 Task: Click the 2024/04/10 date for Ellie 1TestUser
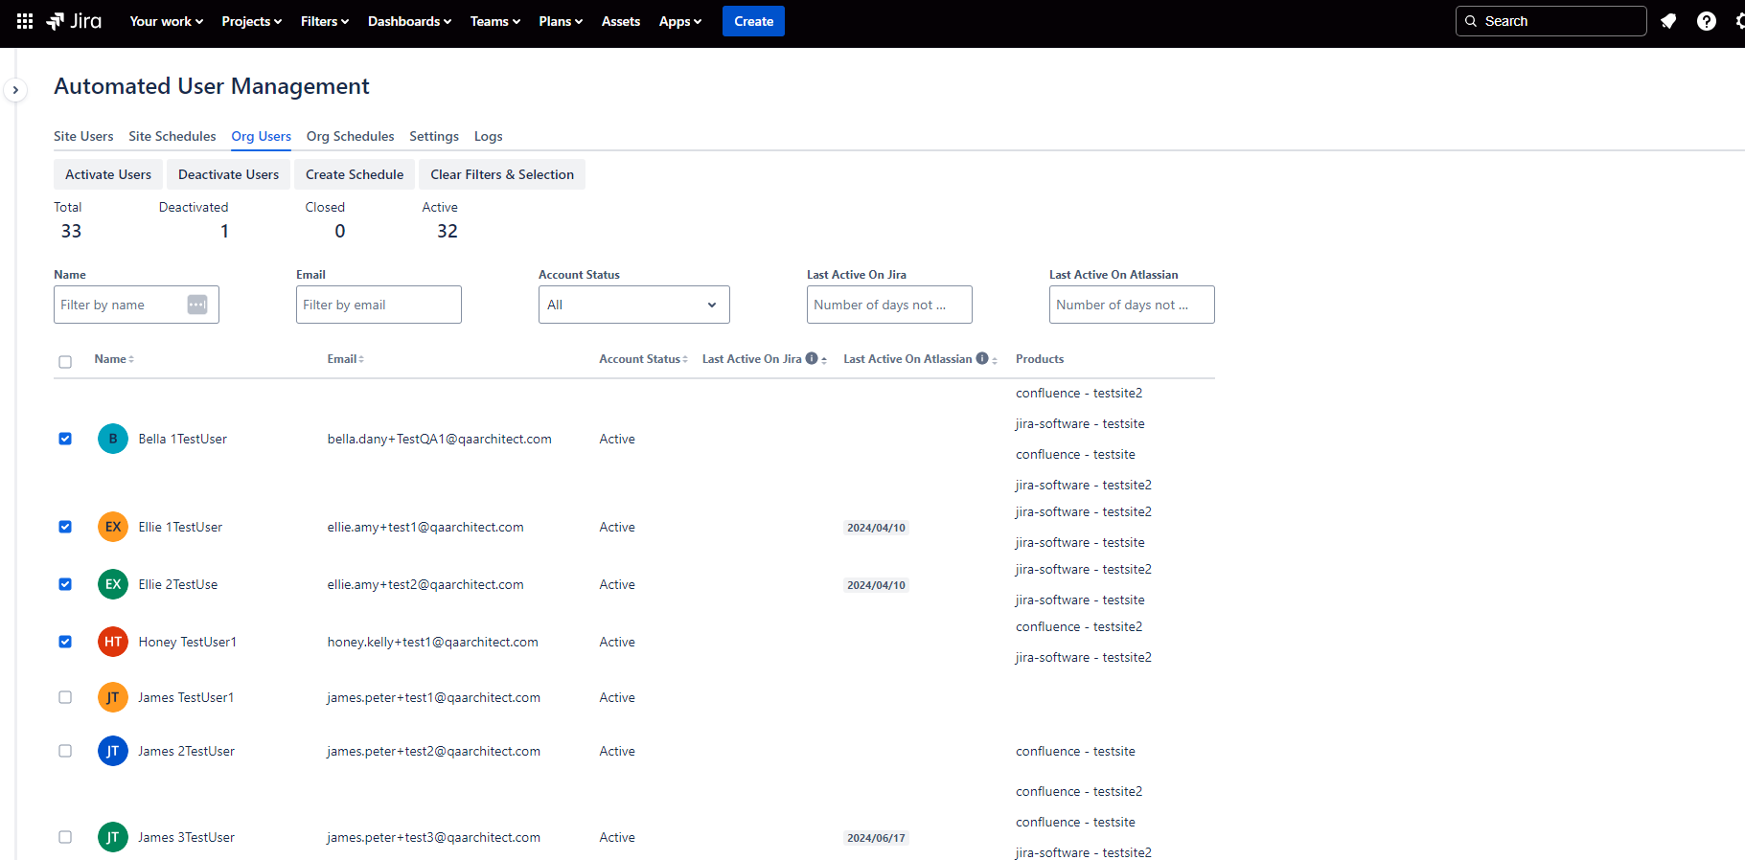[876, 528]
